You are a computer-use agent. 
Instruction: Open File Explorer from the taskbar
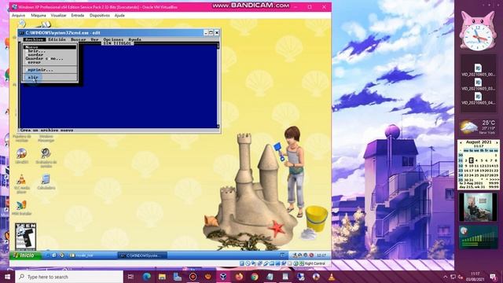point(162,277)
